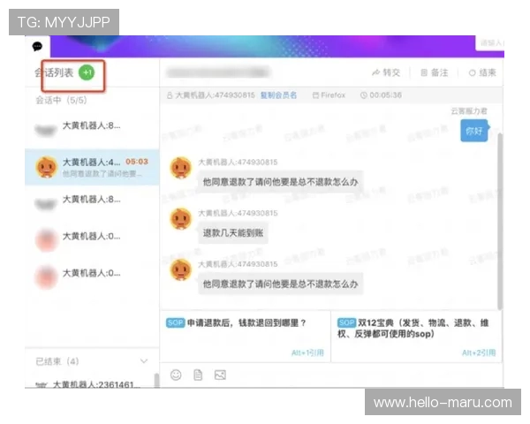Click the chat bubble icon at top left

click(37, 46)
